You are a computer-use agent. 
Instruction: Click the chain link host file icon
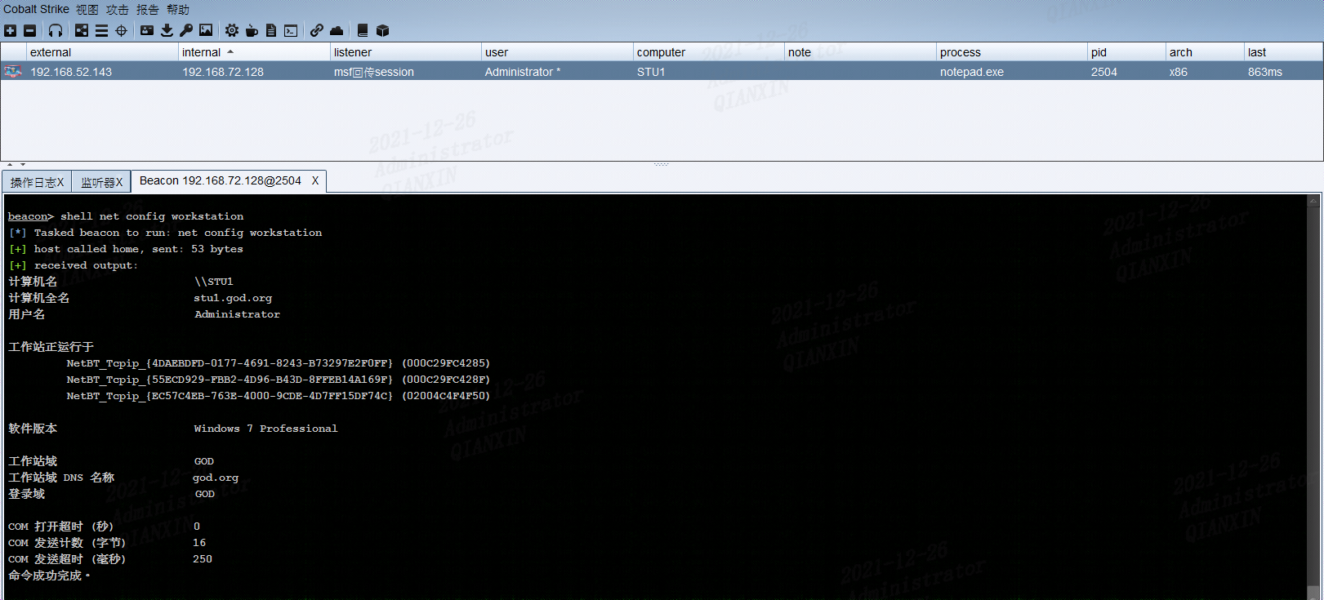(317, 30)
